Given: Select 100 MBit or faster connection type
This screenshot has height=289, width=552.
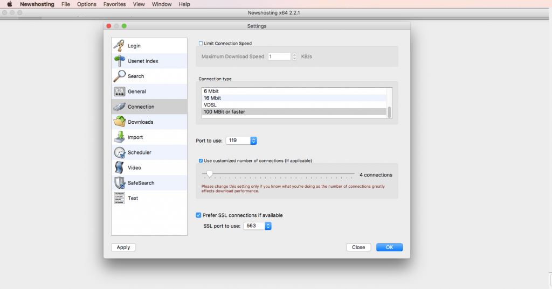Looking at the screenshot, I should click(x=294, y=112).
